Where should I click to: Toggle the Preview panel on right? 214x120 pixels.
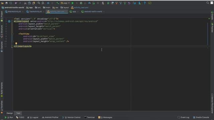(x=212, y=28)
